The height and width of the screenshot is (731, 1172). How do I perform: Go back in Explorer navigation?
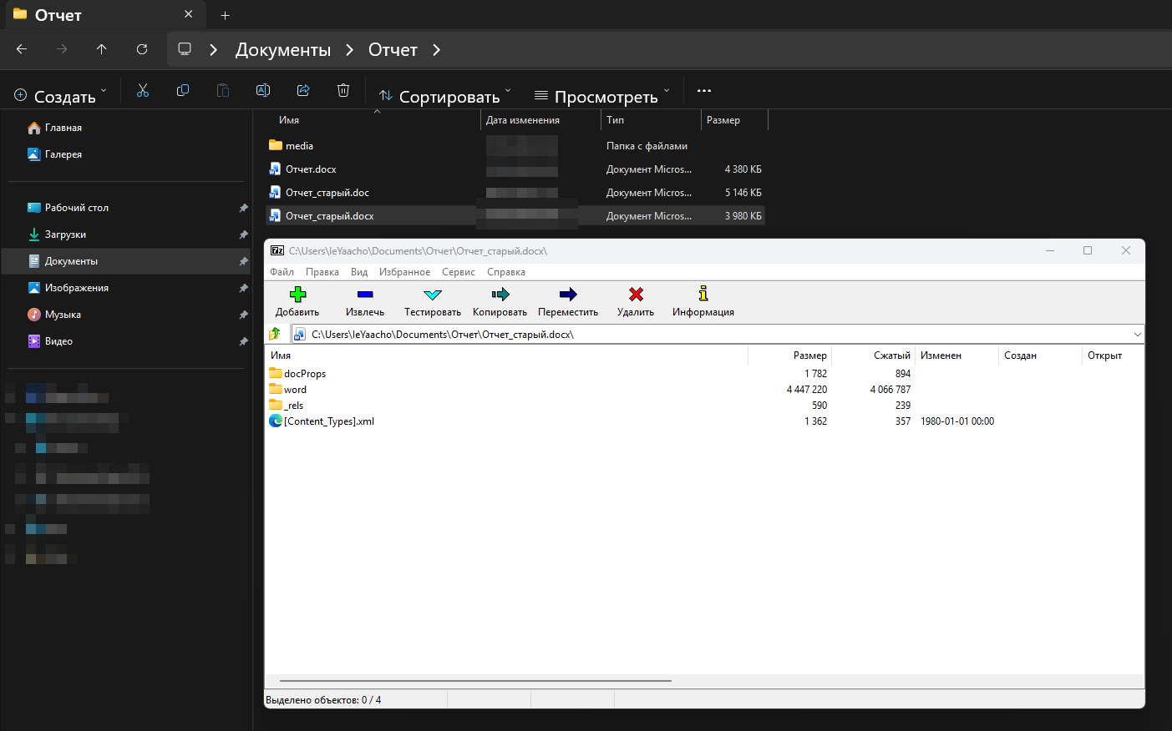click(x=22, y=49)
